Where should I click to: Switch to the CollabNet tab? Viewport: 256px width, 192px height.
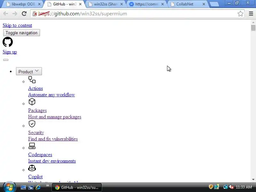pos(188,4)
